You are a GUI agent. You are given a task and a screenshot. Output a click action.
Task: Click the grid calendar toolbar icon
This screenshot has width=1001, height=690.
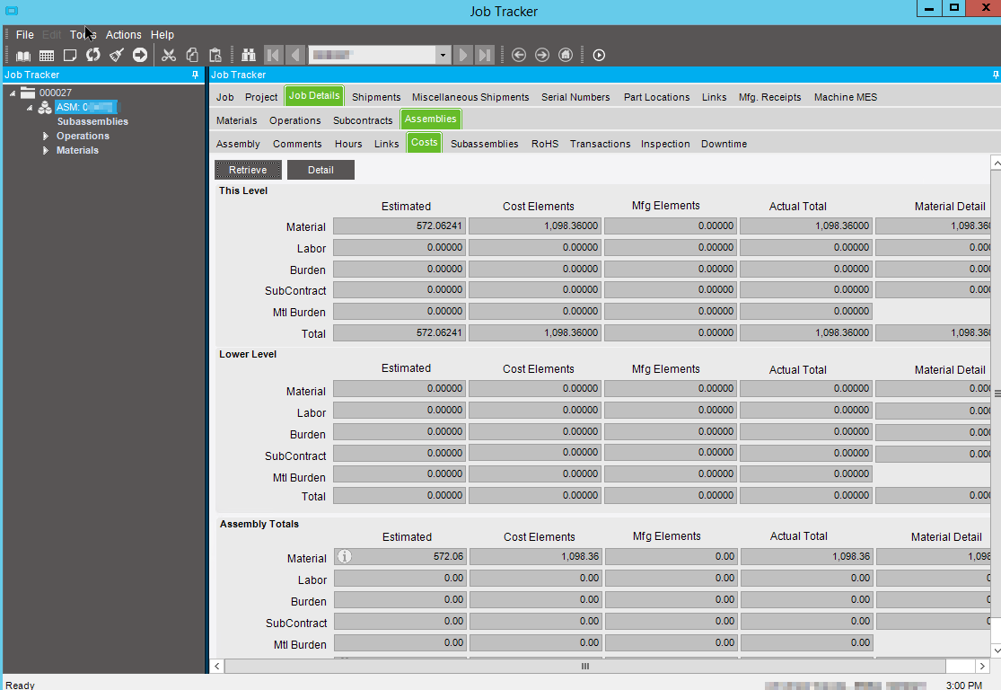click(x=47, y=56)
